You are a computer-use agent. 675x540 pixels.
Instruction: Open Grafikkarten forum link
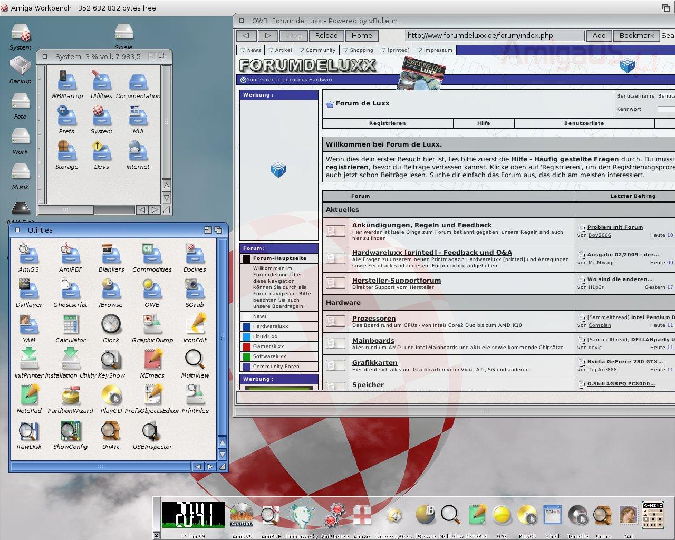pos(375,363)
